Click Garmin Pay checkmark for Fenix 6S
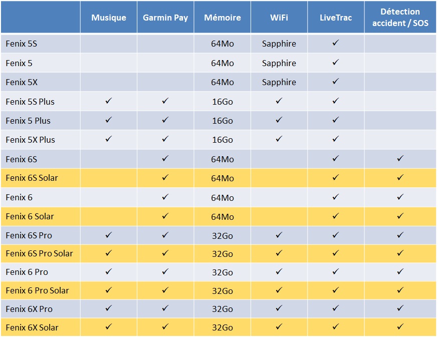The image size is (438, 339). point(165,159)
